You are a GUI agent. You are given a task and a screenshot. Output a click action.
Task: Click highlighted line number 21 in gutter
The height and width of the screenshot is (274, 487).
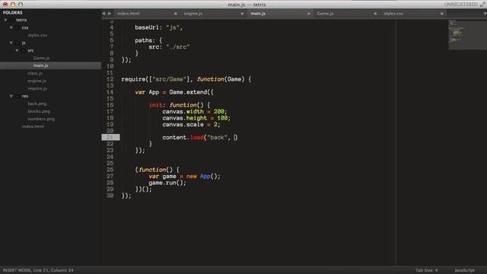coord(110,137)
